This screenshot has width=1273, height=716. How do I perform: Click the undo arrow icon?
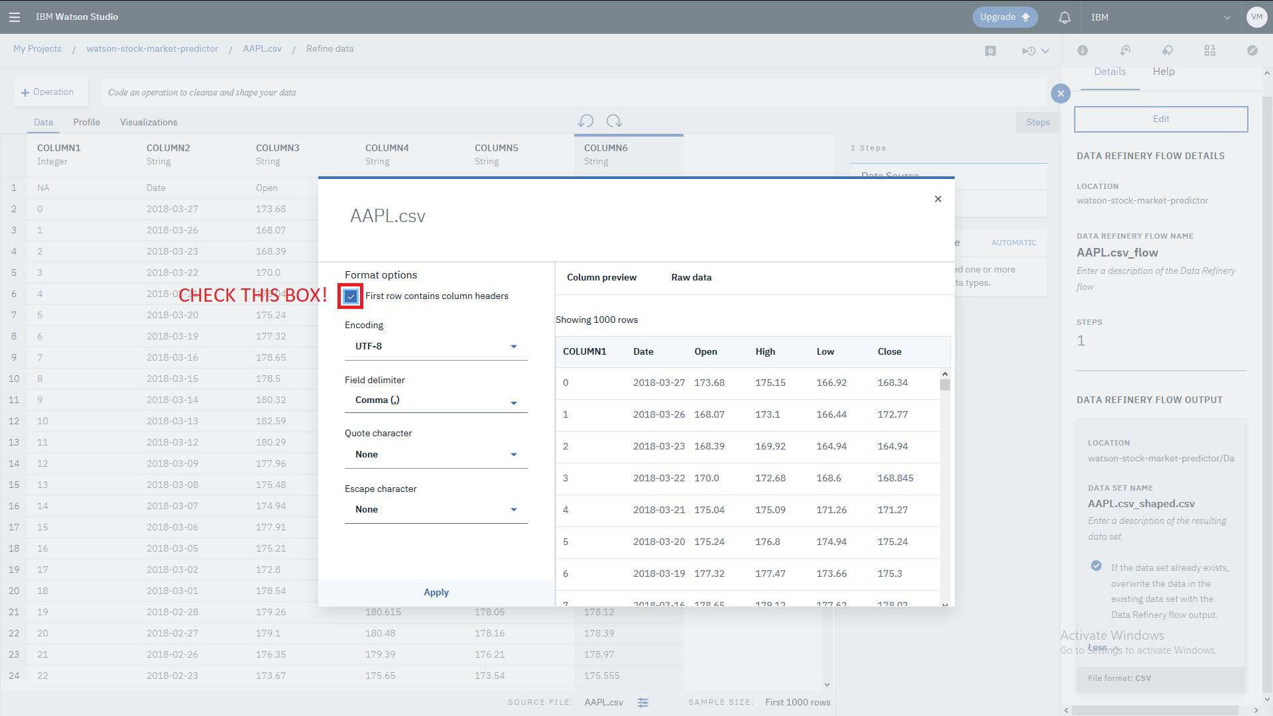pyautogui.click(x=585, y=121)
